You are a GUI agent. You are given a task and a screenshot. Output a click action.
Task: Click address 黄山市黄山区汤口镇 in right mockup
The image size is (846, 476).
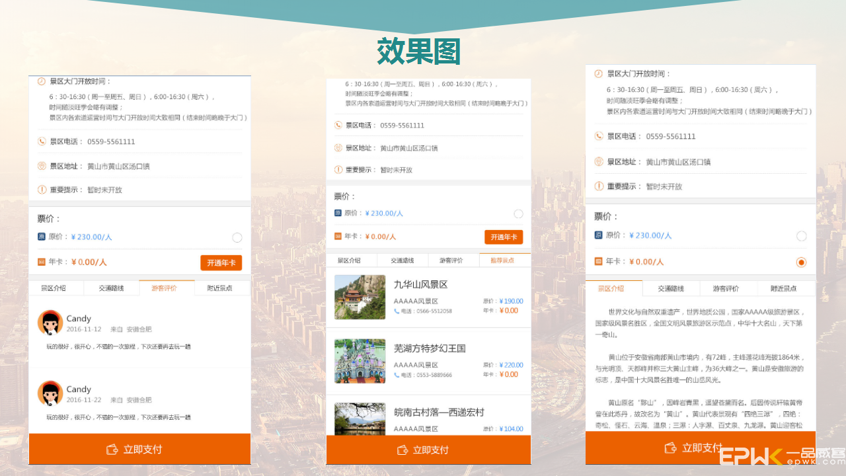pos(678,162)
